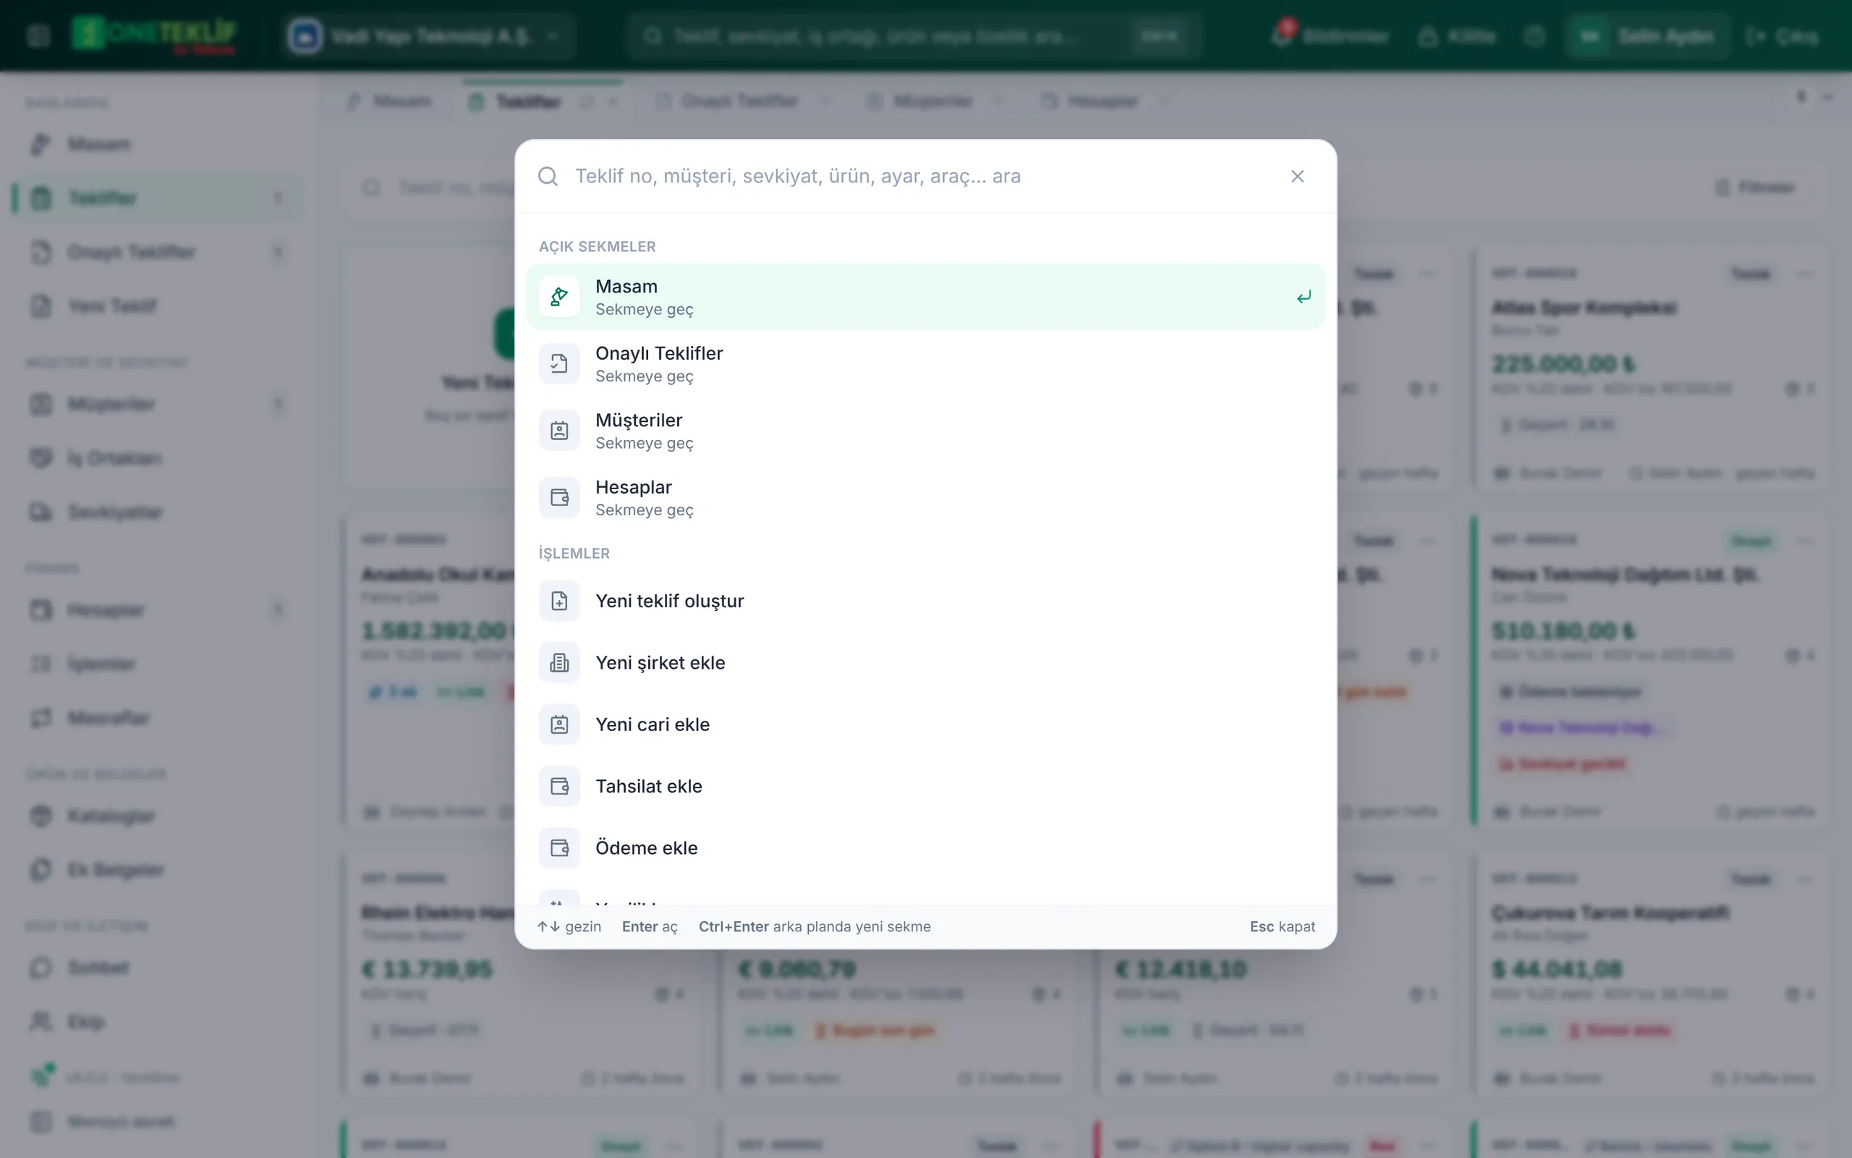Select the Yeni cari ekle action
This screenshot has width=1852, height=1158.
[925, 724]
